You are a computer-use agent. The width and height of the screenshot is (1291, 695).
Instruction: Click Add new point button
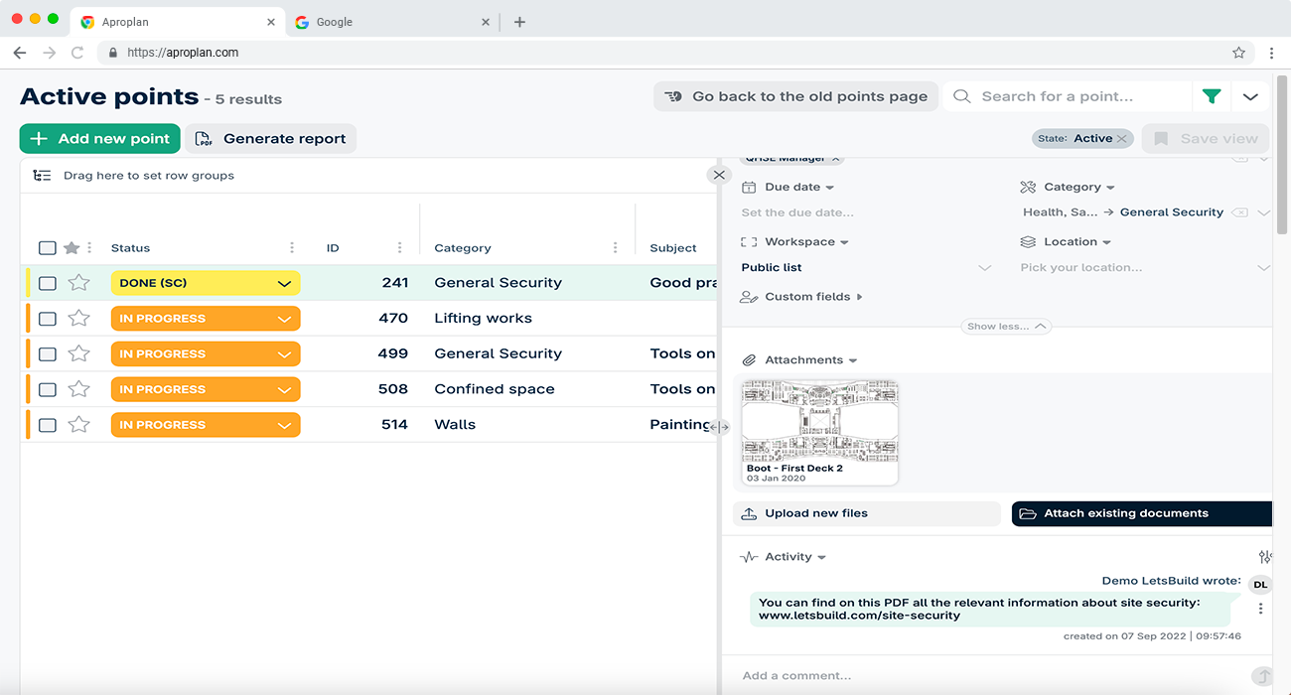point(100,139)
